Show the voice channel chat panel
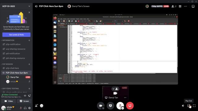198x111 pixels. [193, 6]
